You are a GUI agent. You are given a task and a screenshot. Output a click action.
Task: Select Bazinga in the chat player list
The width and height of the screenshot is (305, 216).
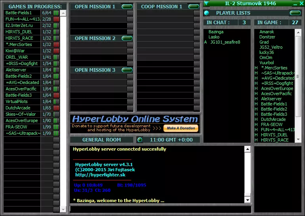(216, 32)
